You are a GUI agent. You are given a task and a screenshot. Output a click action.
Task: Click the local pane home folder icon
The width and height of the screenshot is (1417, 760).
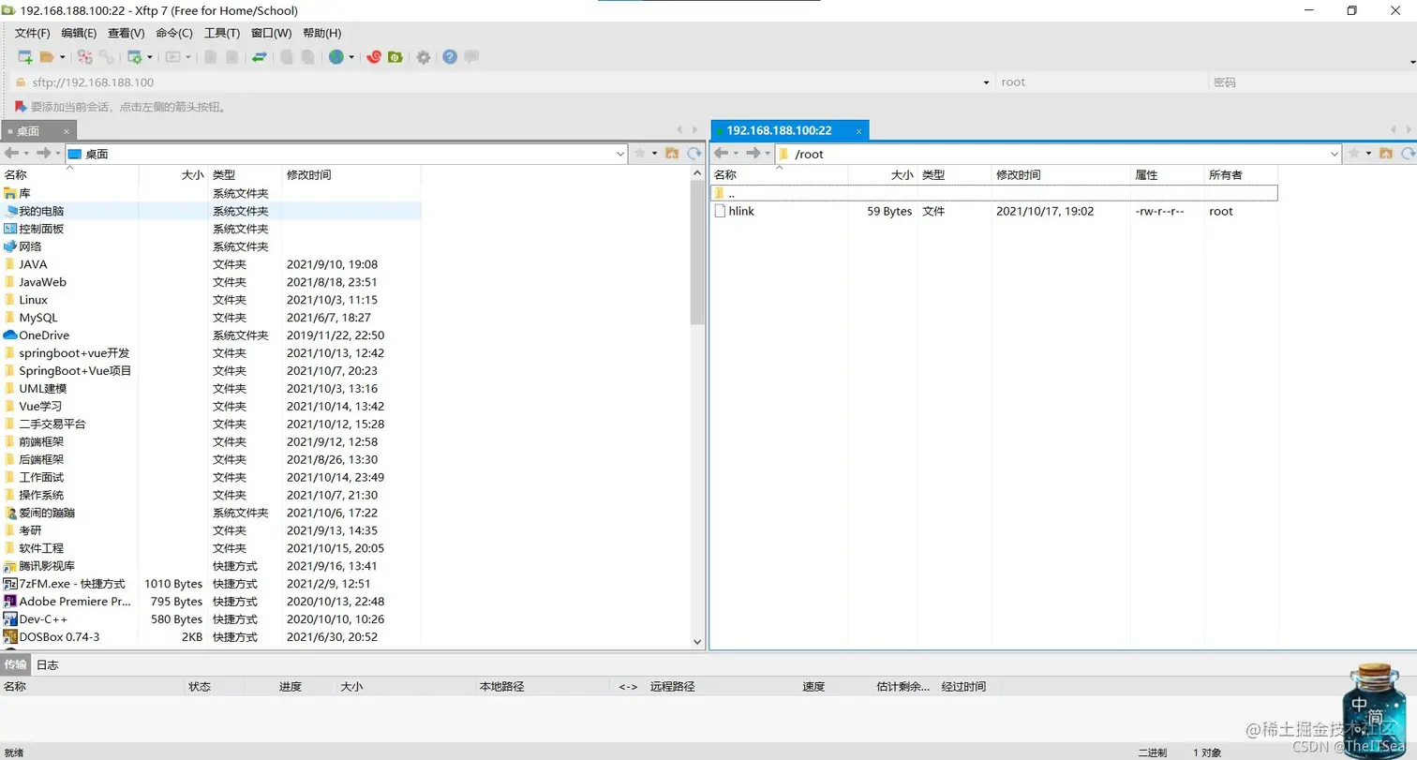pyautogui.click(x=672, y=153)
